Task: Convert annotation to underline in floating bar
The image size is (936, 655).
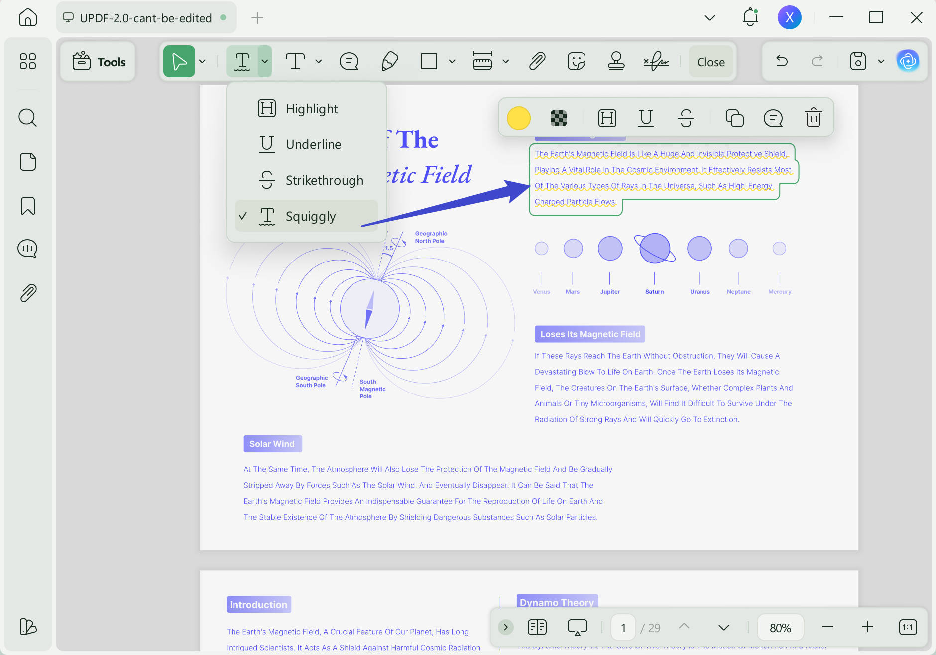Action: [x=646, y=118]
